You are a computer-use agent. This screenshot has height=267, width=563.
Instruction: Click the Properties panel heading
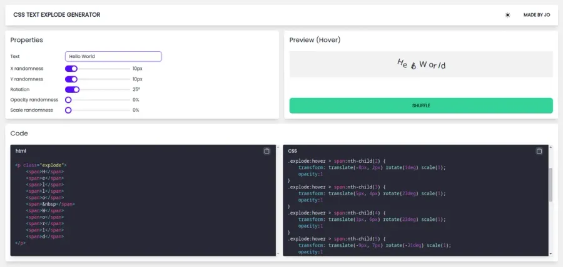click(26, 40)
